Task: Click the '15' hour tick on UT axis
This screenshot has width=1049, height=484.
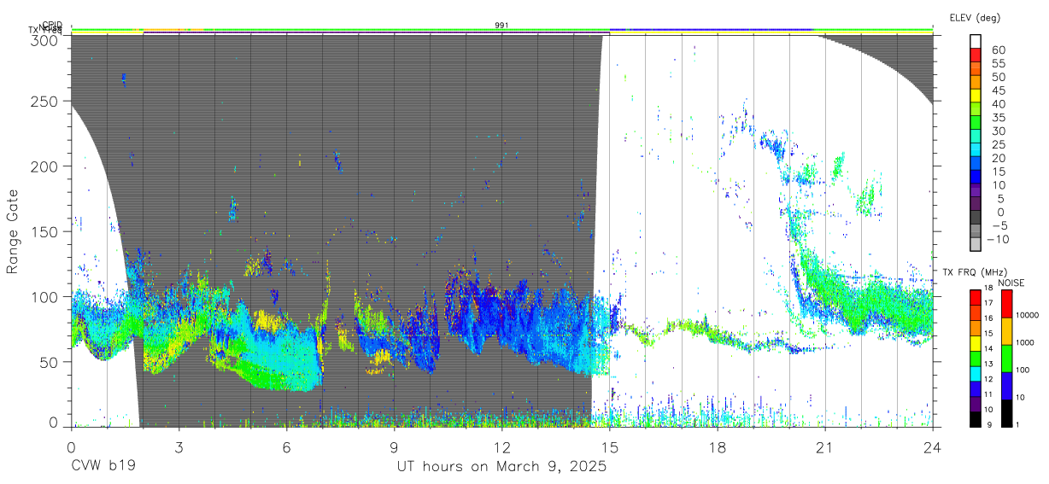Action: [610, 447]
